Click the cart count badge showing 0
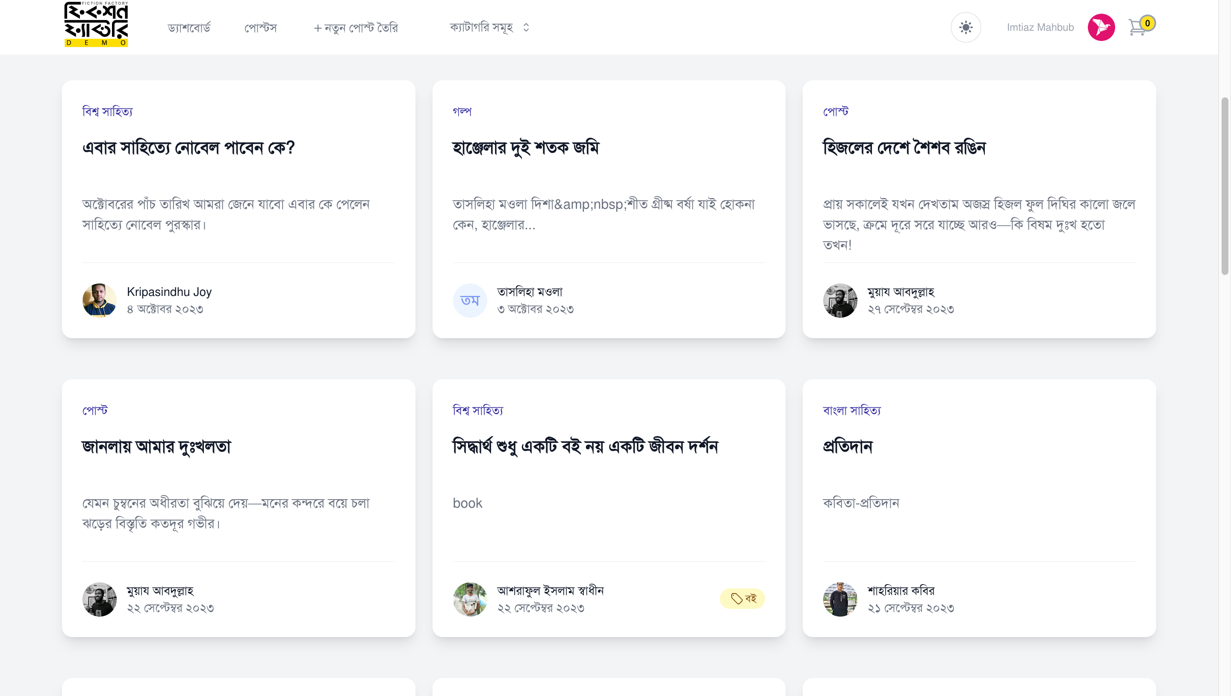The image size is (1231, 696). point(1147,23)
